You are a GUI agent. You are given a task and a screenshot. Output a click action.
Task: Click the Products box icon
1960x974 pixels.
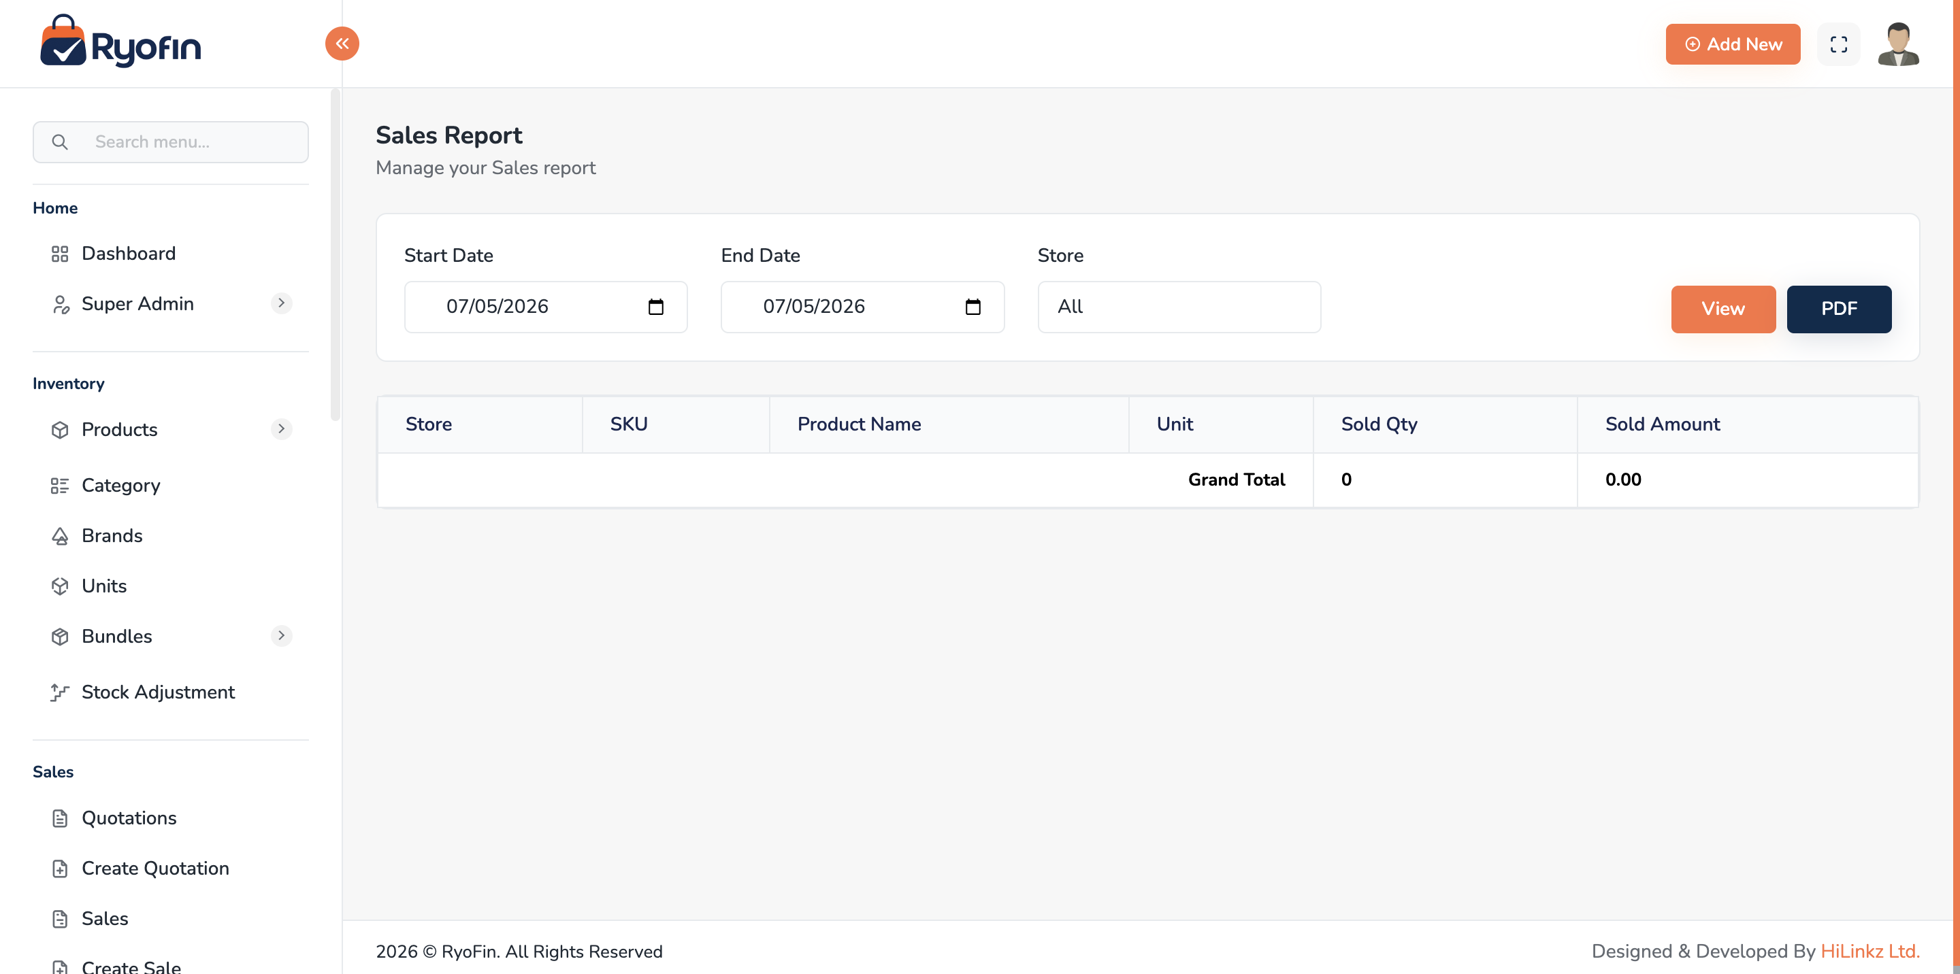(60, 430)
